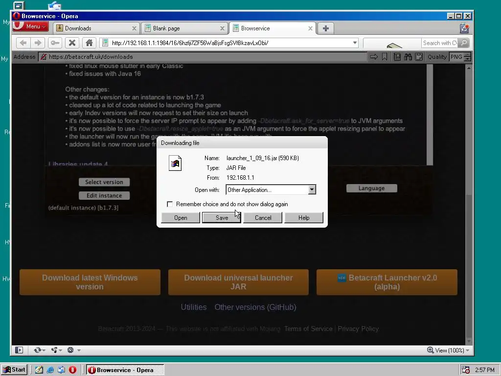The image size is (501, 376).
Task: Click the Opera address bar URL field
Action: [x=228, y=43]
